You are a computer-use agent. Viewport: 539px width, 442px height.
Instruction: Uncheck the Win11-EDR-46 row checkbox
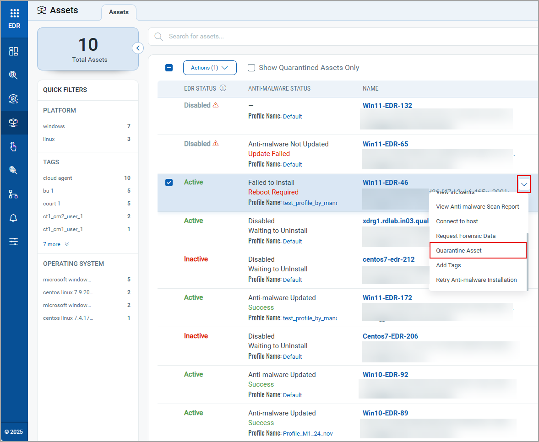click(x=169, y=183)
